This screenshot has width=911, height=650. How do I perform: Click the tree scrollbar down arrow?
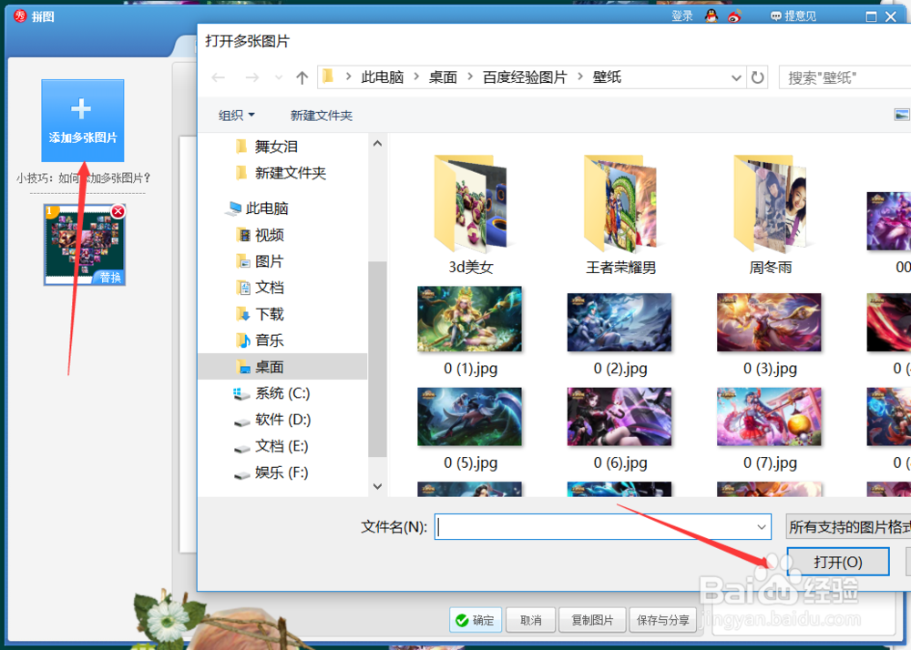pos(378,486)
